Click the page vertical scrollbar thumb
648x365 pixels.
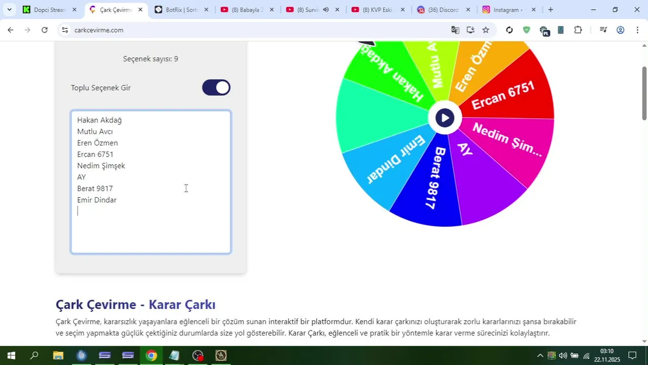pyautogui.click(x=644, y=93)
